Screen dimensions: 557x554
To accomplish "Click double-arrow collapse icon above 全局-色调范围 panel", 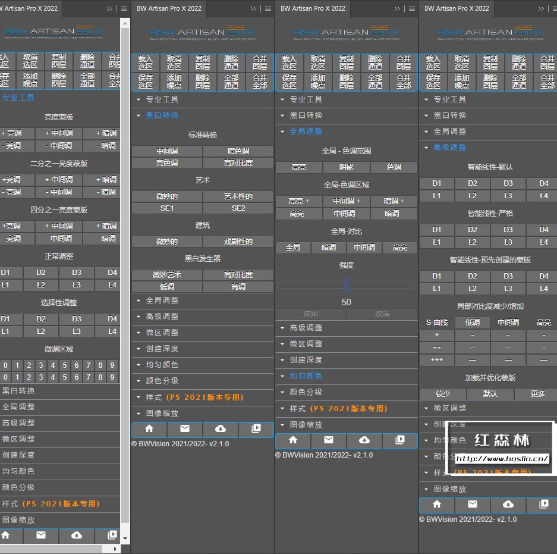I will 397,9.
